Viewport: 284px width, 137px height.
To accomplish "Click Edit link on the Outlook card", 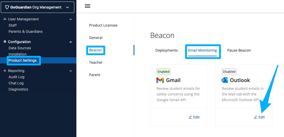I will click(x=259, y=117).
